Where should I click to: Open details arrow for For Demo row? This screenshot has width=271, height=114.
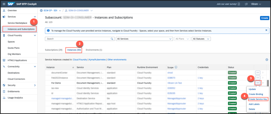[x=263, y=83]
